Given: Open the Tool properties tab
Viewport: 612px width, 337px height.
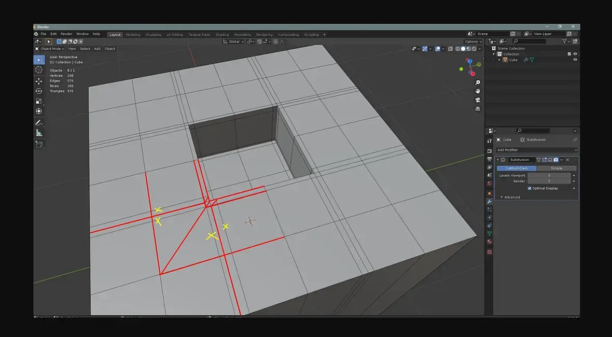Looking at the screenshot, I should coord(490,141).
